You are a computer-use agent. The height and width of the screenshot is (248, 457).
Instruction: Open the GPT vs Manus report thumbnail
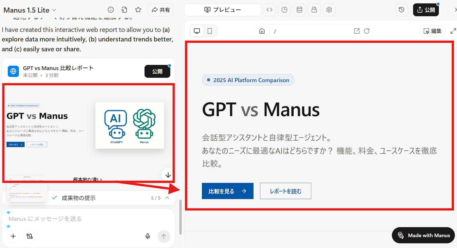coord(88,133)
